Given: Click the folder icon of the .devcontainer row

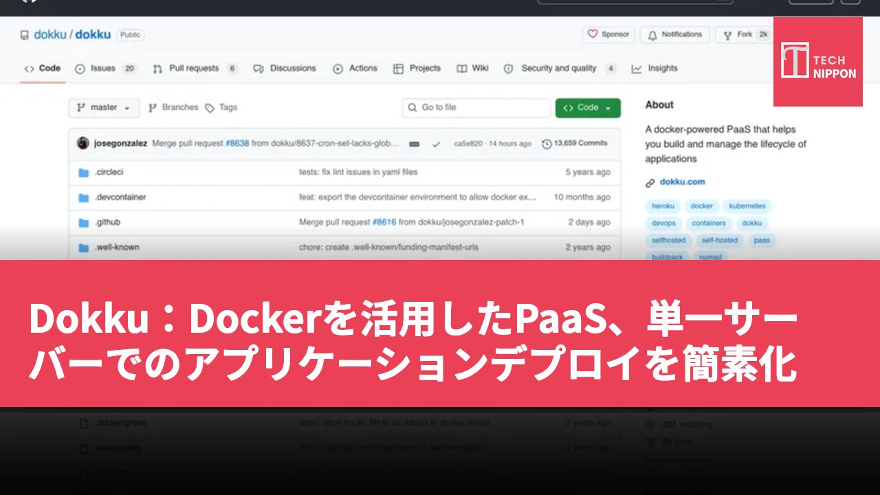Looking at the screenshot, I should [84, 198].
